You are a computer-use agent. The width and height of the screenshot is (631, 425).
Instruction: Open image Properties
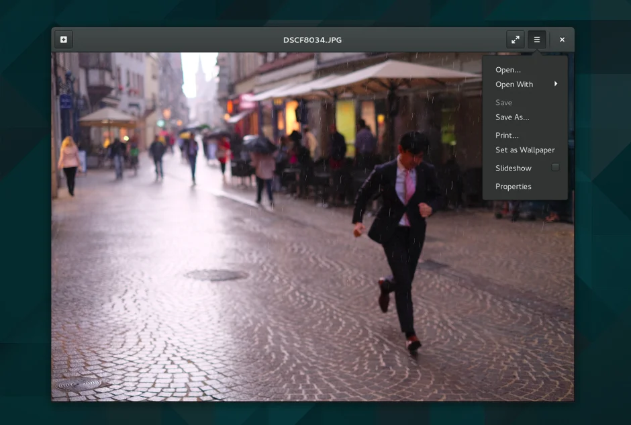tap(513, 187)
